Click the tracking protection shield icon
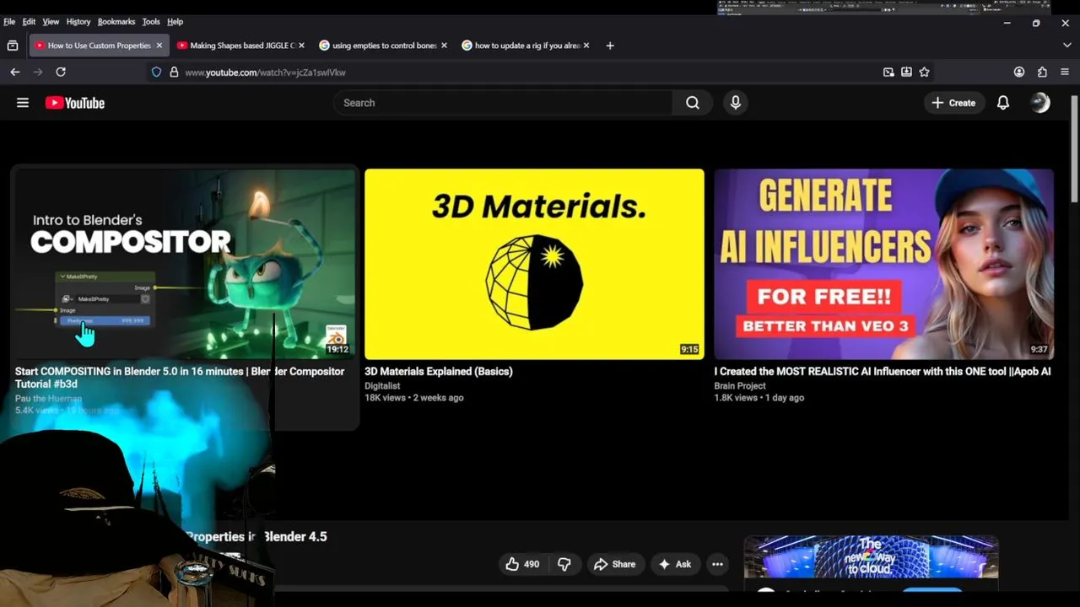1080x607 pixels. [156, 73]
